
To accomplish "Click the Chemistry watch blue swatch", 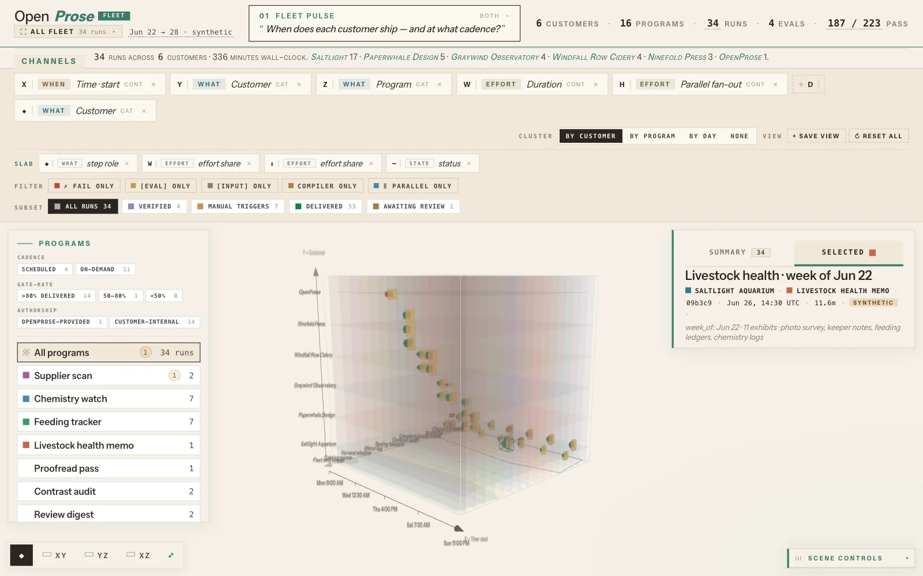I will point(26,399).
